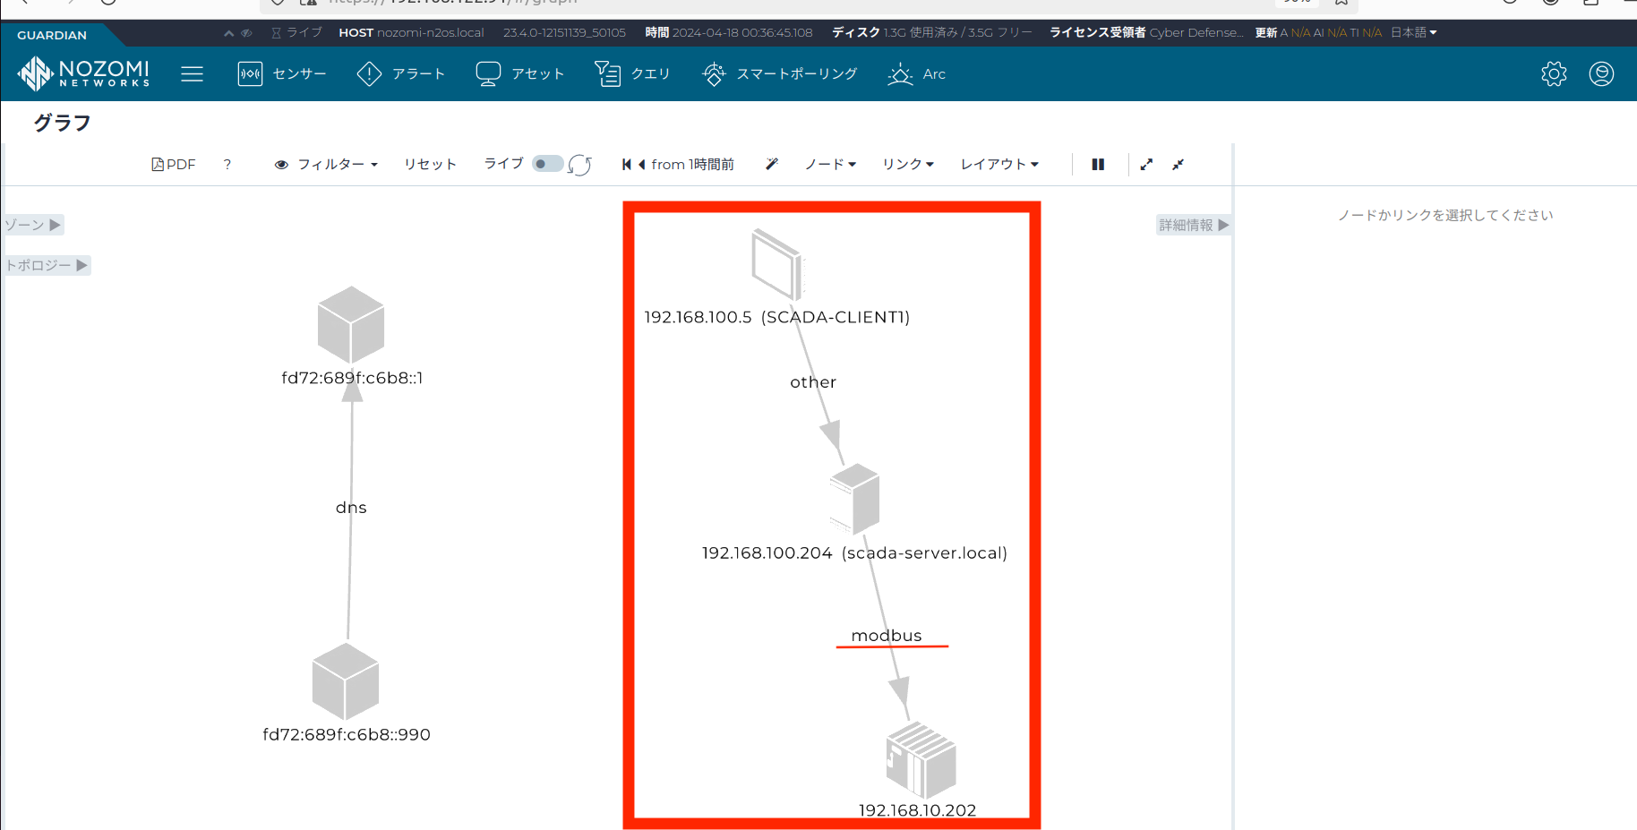Open the センサー (Sensors) menu icon
Screen dimensions: 1637x830
[250, 73]
